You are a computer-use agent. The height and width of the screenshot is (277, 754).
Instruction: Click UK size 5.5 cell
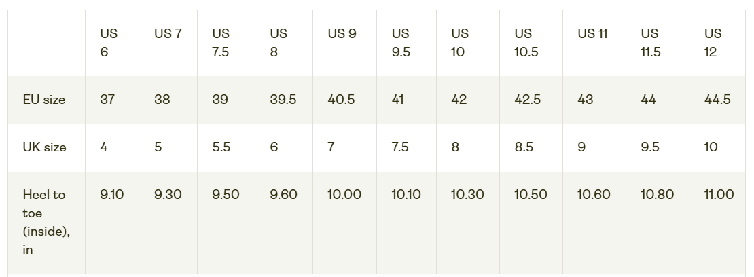click(x=221, y=147)
